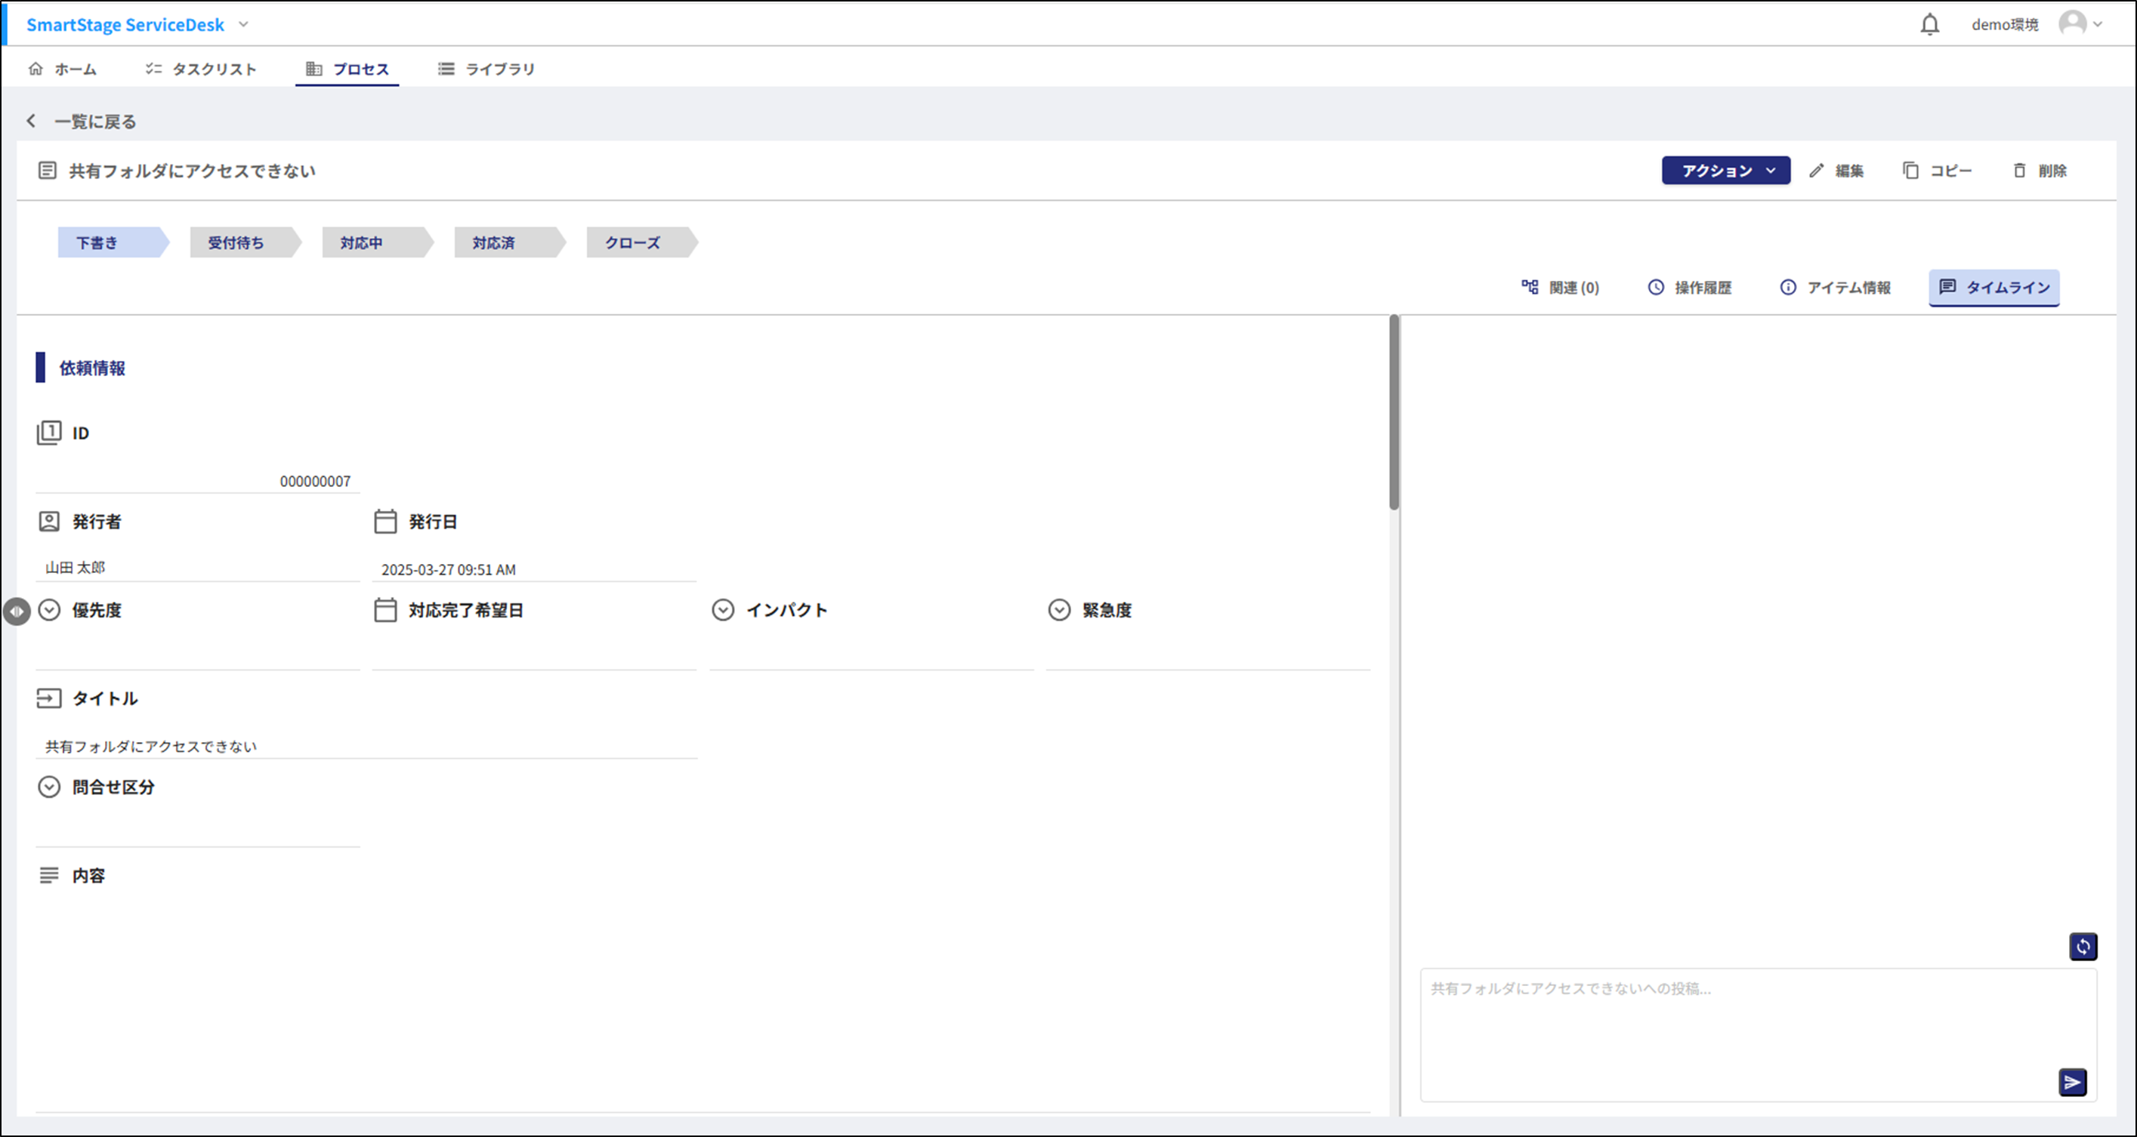Toggle the side panel collapse handle

[x=17, y=612]
